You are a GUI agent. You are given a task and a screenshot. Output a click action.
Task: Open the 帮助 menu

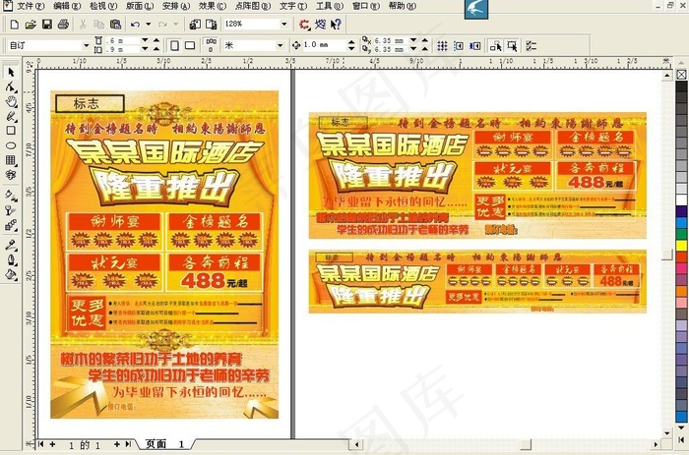pyautogui.click(x=403, y=6)
